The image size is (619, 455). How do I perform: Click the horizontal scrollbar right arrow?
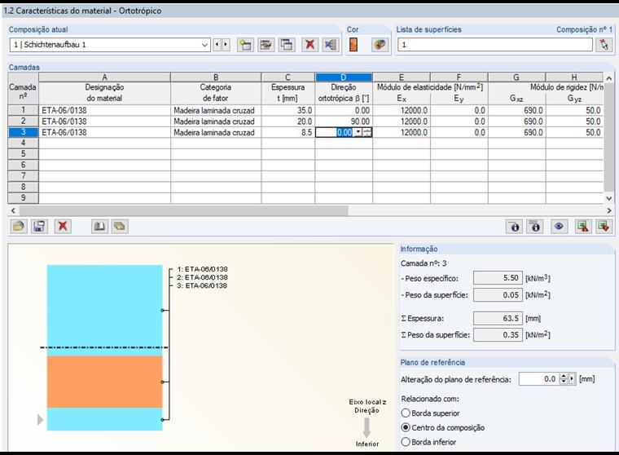pyautogui.click(x=608, y=210)
